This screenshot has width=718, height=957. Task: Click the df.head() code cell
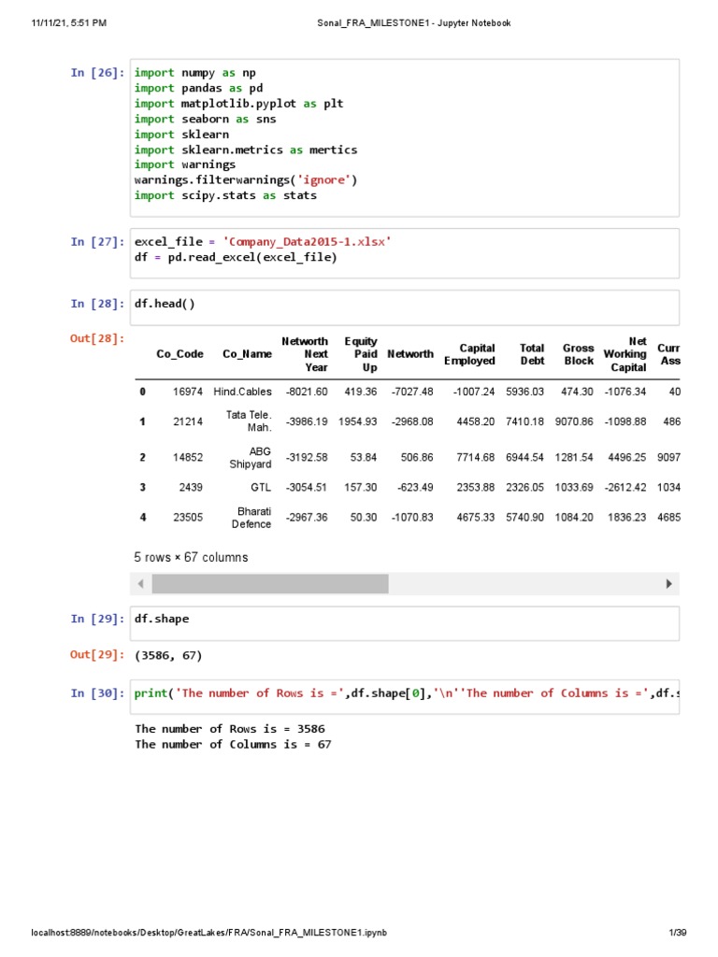tap(404, 307)
